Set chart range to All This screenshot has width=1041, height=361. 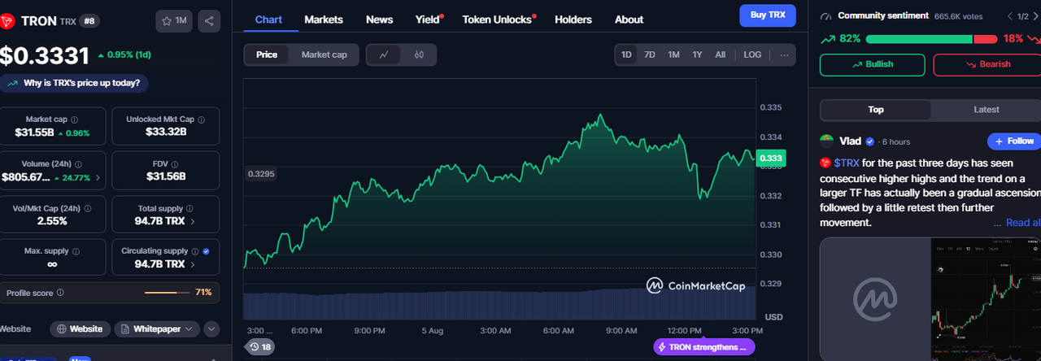point(720,54)
